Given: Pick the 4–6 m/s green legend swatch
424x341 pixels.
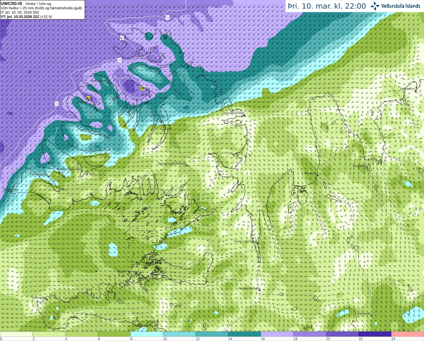Looking at the screenshot, I should pyautogui.click(x=81, y=334).
